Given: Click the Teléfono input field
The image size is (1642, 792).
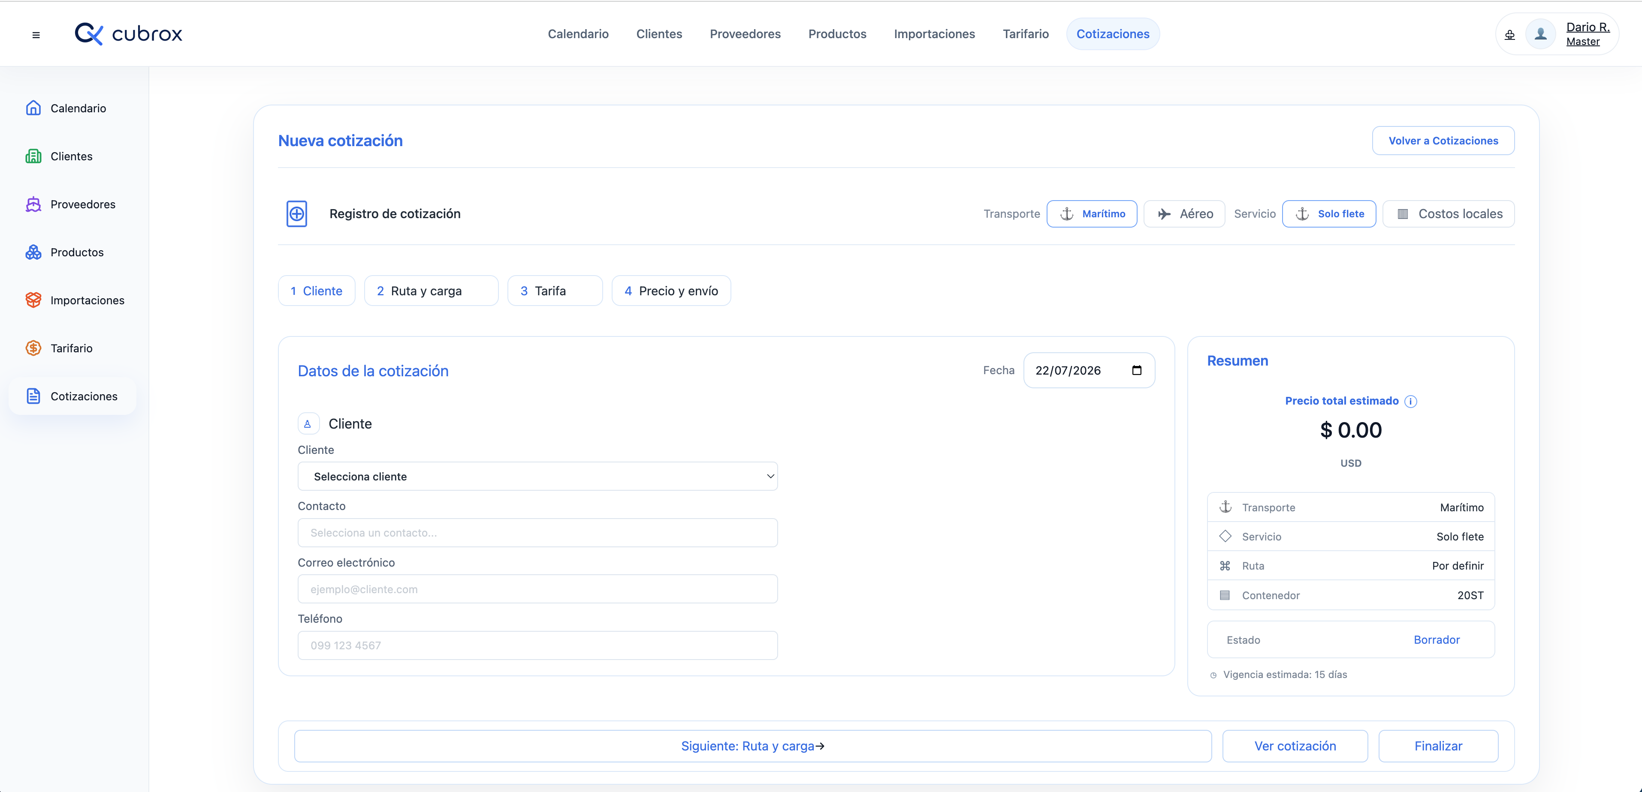Looking at the screenshot, I should [537, 645].
